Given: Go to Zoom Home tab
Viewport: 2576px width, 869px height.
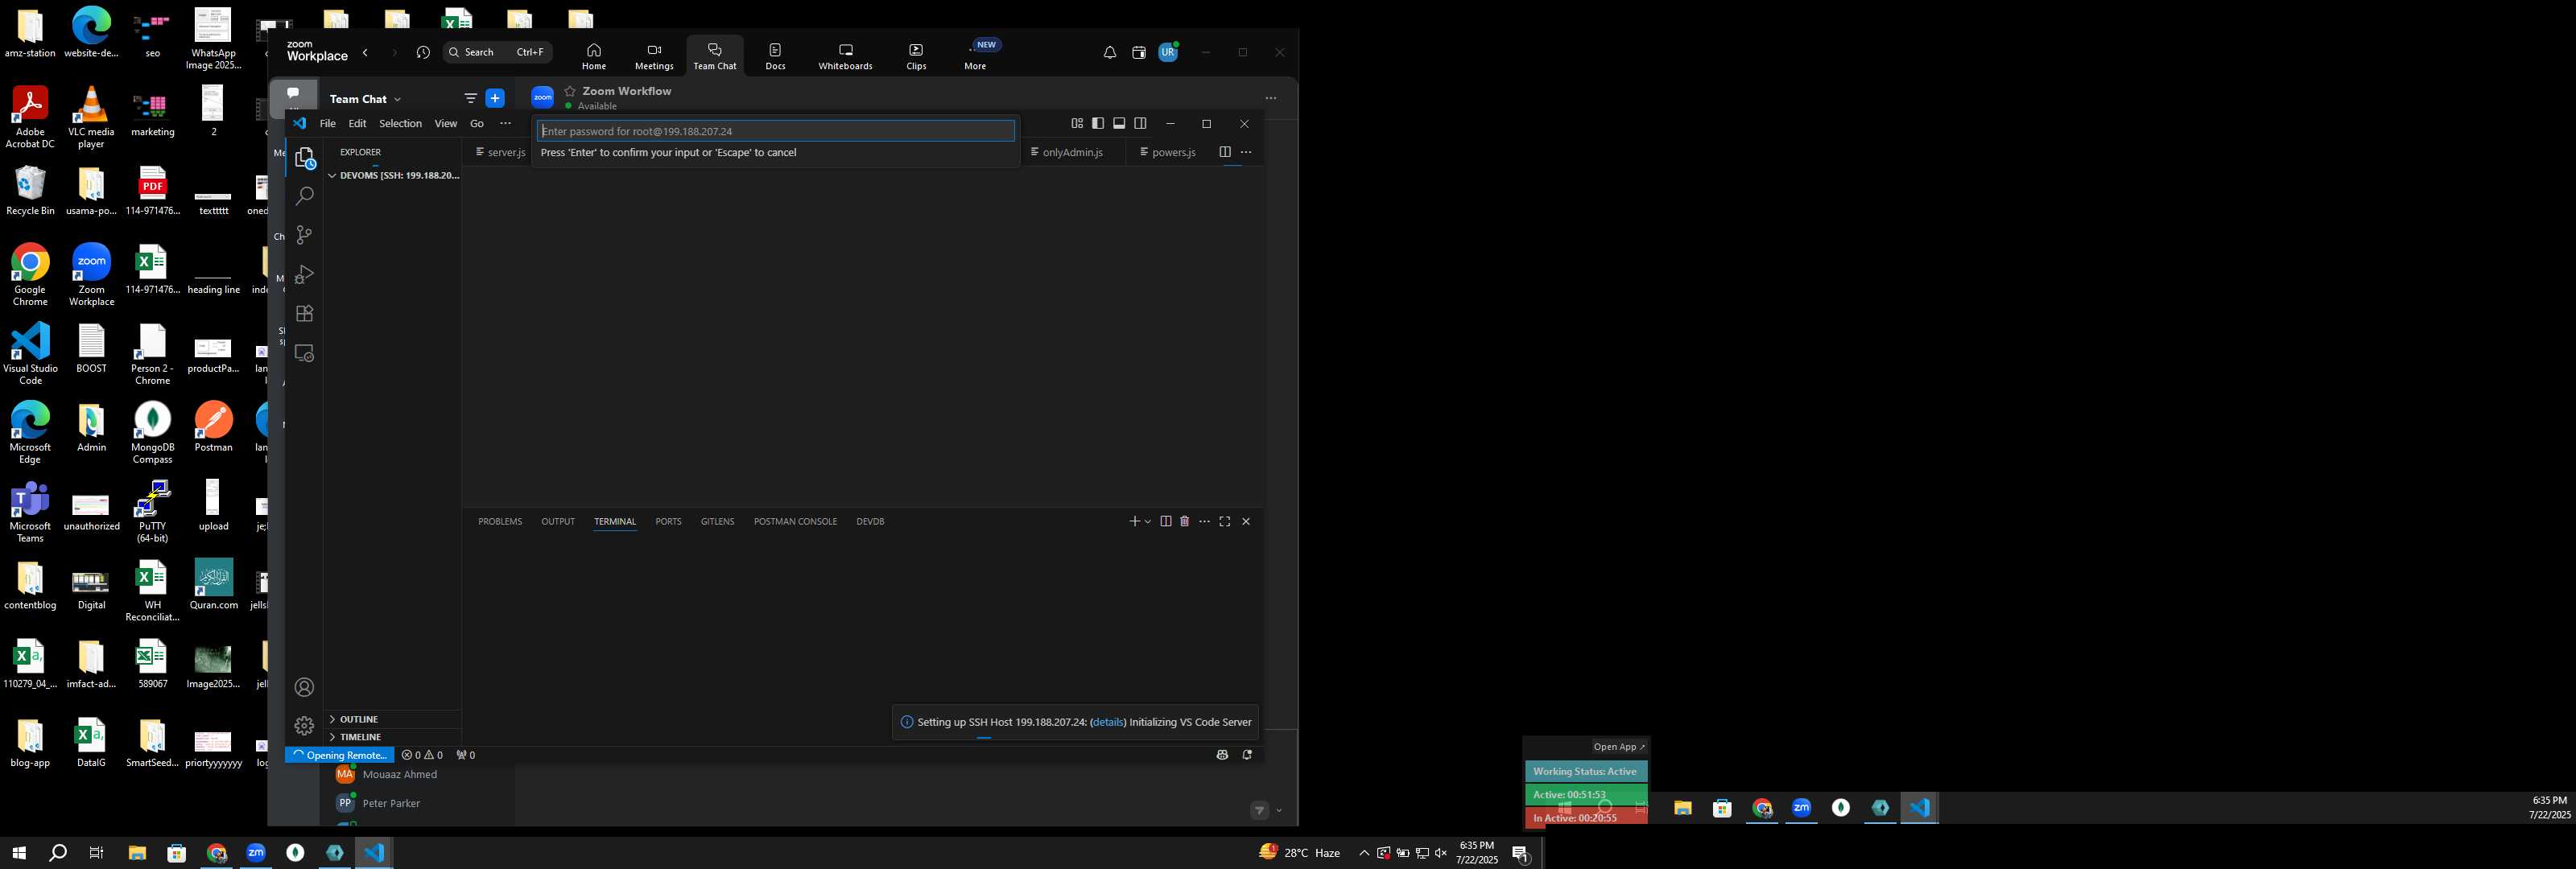Looking at the screenshot, I should click(x=594, y=56).
